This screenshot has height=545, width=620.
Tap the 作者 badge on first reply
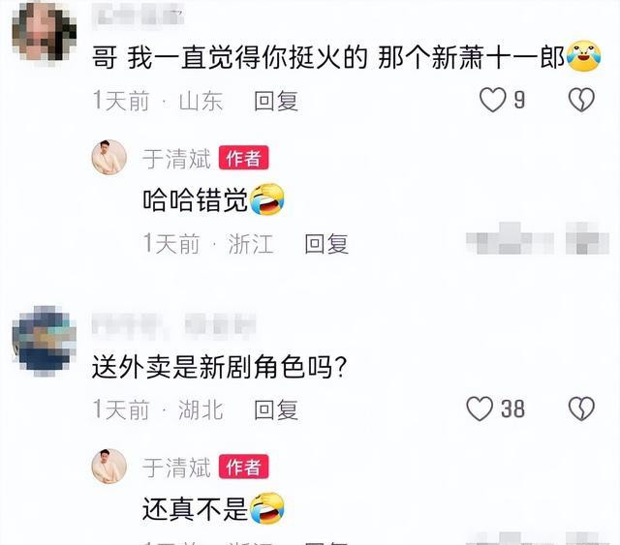[x=243, y=158]
